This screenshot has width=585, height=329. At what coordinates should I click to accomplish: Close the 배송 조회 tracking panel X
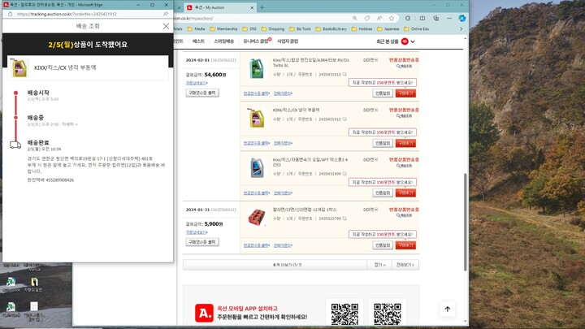pos(166,26)
